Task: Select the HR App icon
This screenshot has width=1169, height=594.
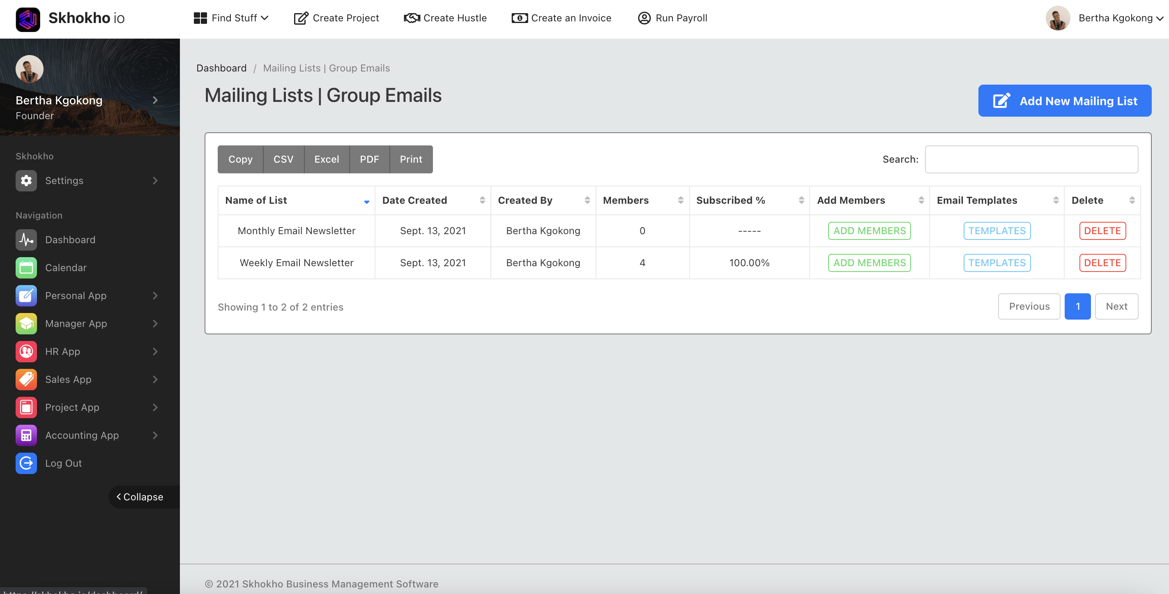Action: coord(26,351)
